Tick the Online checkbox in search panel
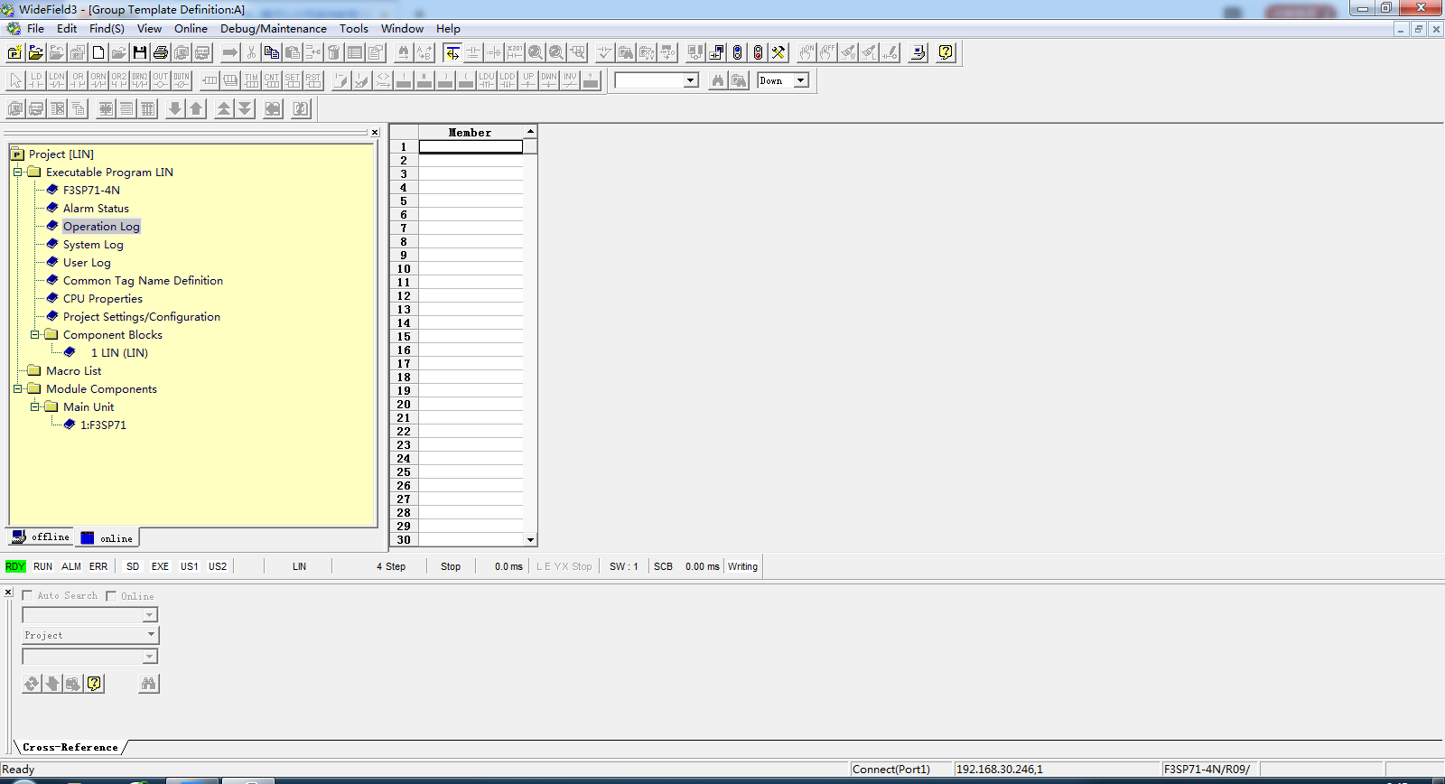The width and height of the screenshot is (1445, 784). 111,596
